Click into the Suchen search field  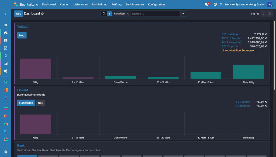(155, 14)
